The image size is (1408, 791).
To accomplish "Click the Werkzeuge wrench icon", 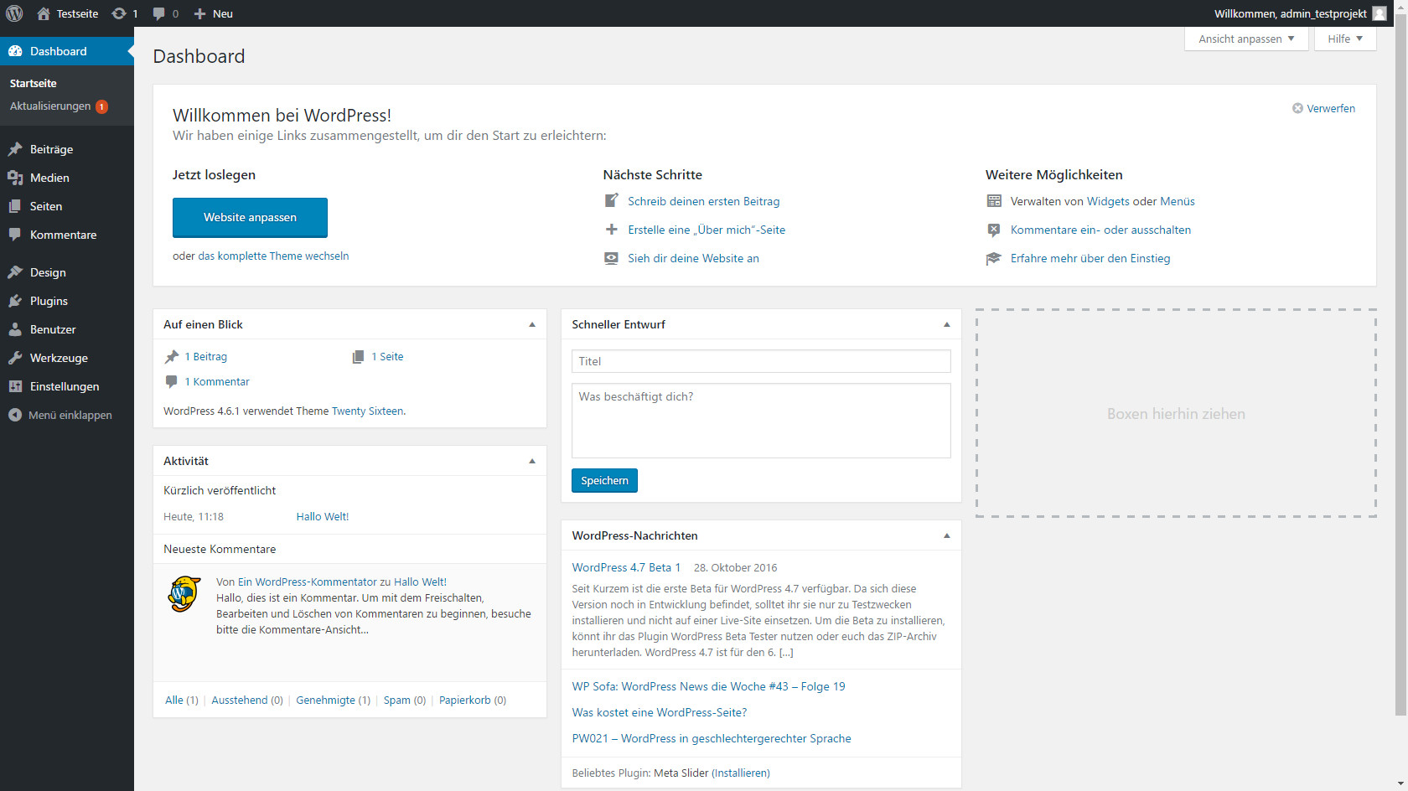I will (x=15, y=358).
